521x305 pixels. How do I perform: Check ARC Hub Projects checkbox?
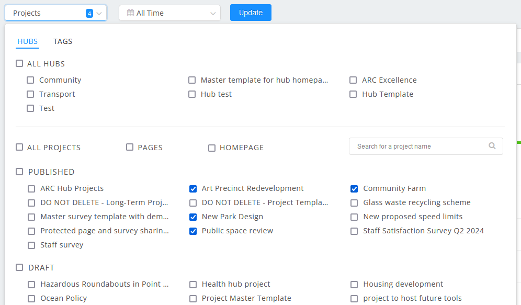pos(31,189)
